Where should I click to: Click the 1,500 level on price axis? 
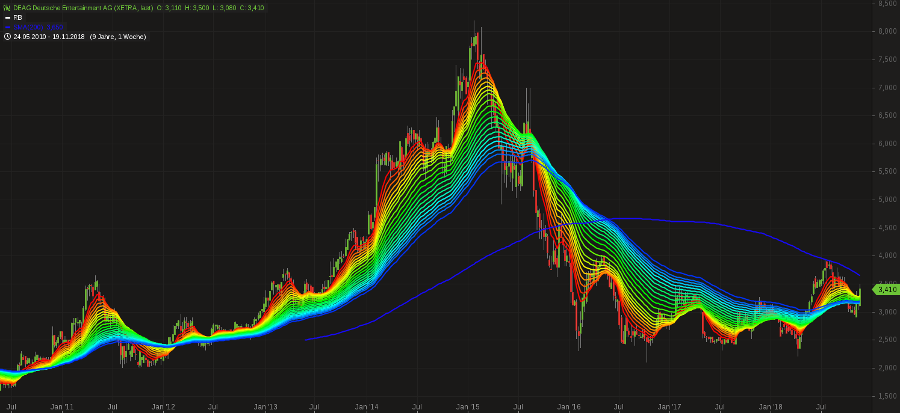point(887,396)
